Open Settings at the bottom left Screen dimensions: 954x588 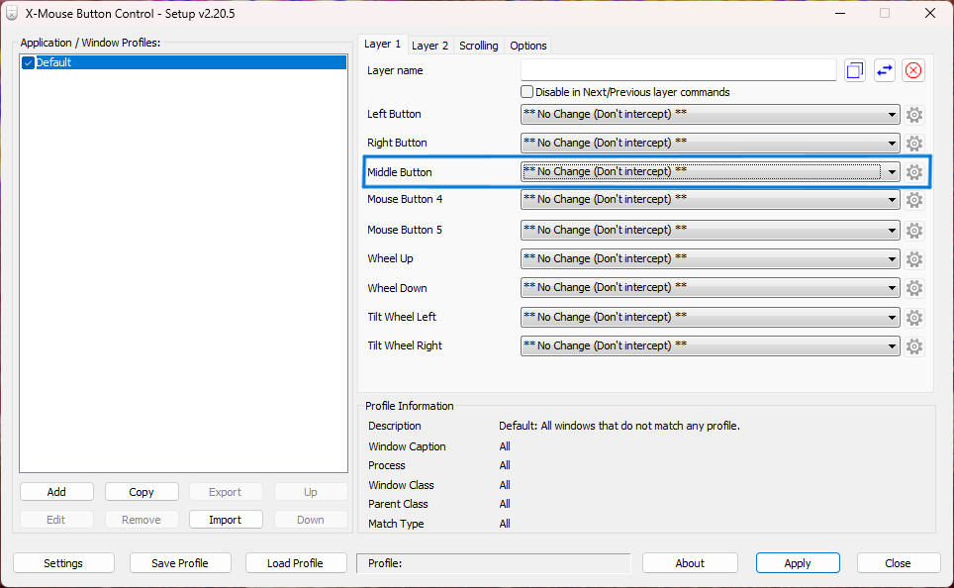63,563
